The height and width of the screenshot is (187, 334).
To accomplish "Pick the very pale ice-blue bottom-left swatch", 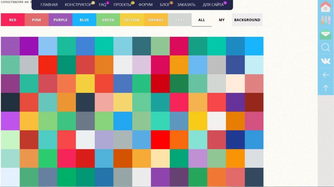I will click(x=10, y=177).
